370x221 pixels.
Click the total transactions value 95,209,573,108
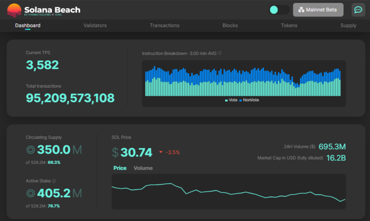pyautogui.click(x=70, y=98)
